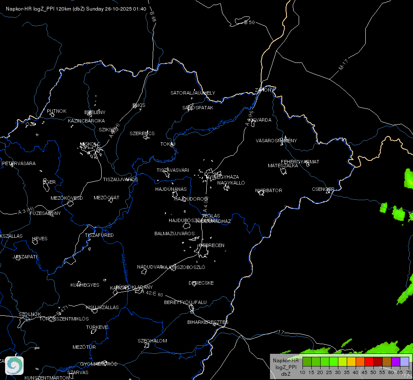Click the radar title with date and time
This screenshot has width=413, height=380.
pos(76,9)
